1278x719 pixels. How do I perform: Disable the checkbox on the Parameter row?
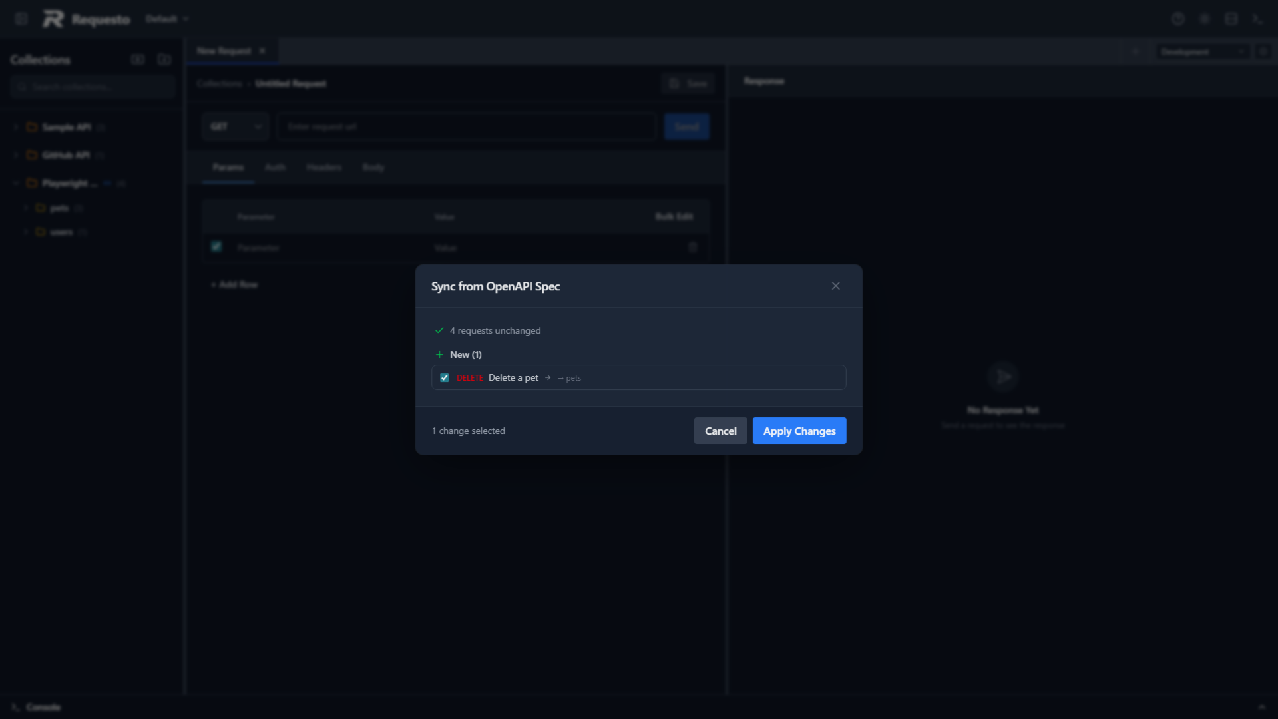[x=216, y=246]
